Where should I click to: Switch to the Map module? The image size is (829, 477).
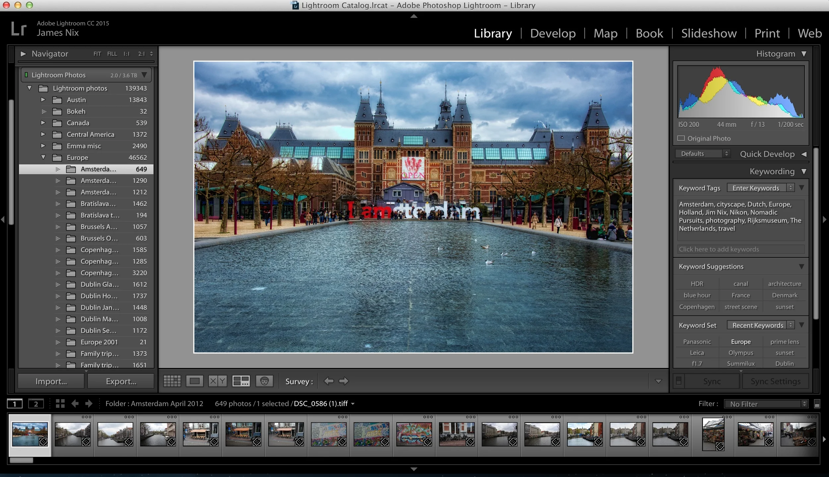point(606,33)
